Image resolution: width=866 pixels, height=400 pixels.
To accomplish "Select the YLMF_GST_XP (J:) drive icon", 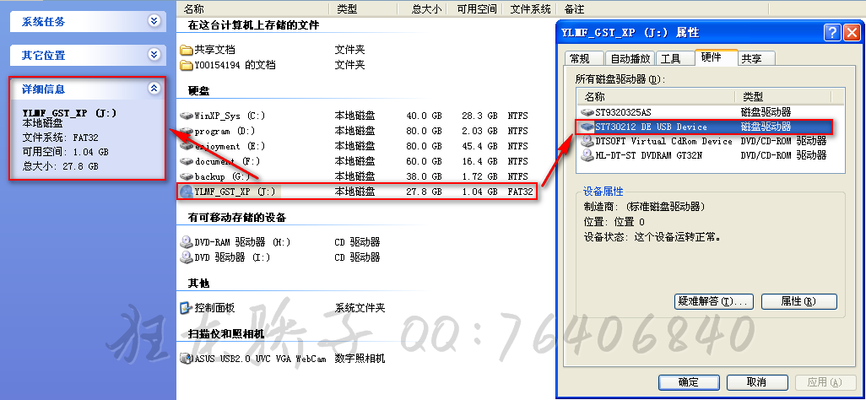I will point(187,192).
